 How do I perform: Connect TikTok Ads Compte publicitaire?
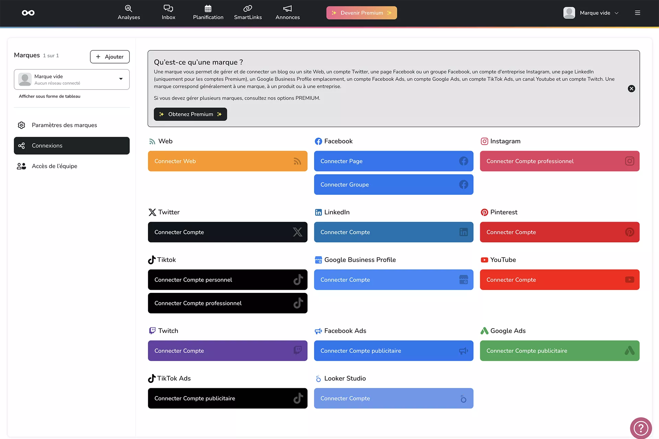pyautogui.click(x=228, y=398)
